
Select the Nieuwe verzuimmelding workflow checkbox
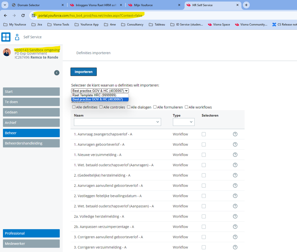point(204,155)
